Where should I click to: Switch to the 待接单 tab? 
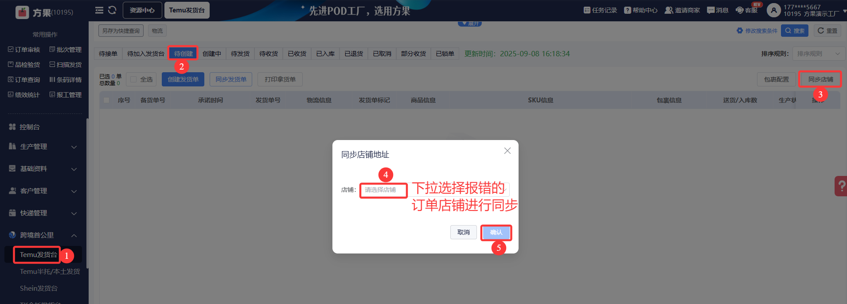click(x=108, y=54)
